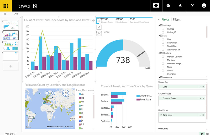Check the Mentions Image field

coord(163,64)
